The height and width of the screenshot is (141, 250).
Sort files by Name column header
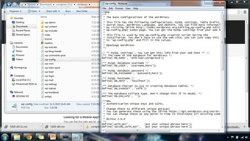pos(43,17)
